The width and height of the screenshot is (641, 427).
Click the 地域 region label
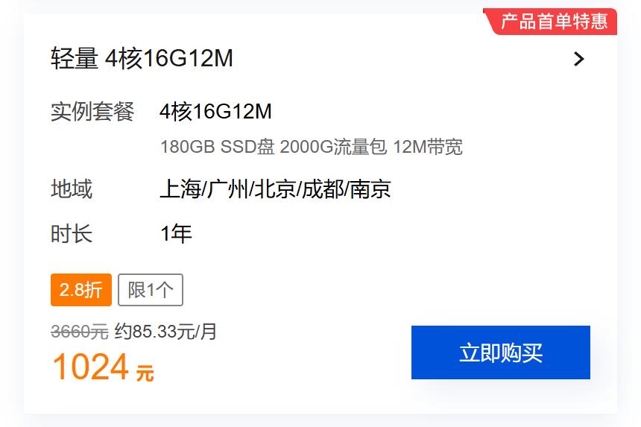[x=72, y=189]
